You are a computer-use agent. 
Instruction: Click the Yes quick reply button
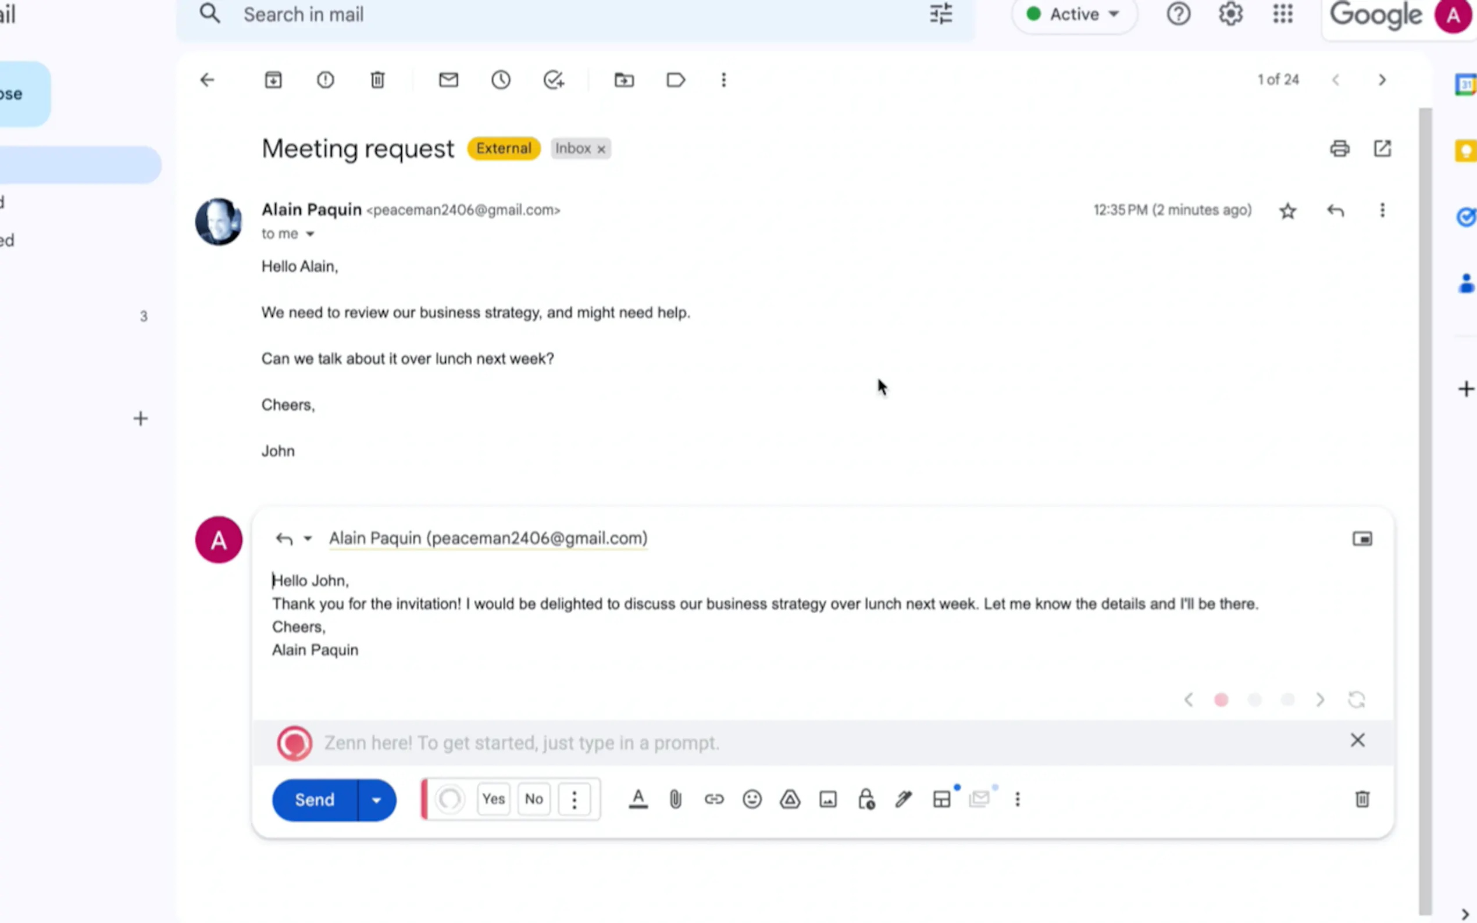tap(493, 799)
